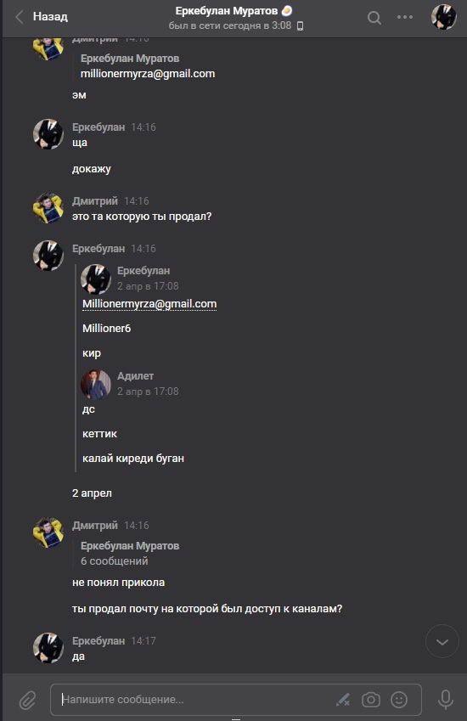Click the Адилет name in forwarded block
The width and height of the screenshot is (467, 721).
click(x=135, y=376)
